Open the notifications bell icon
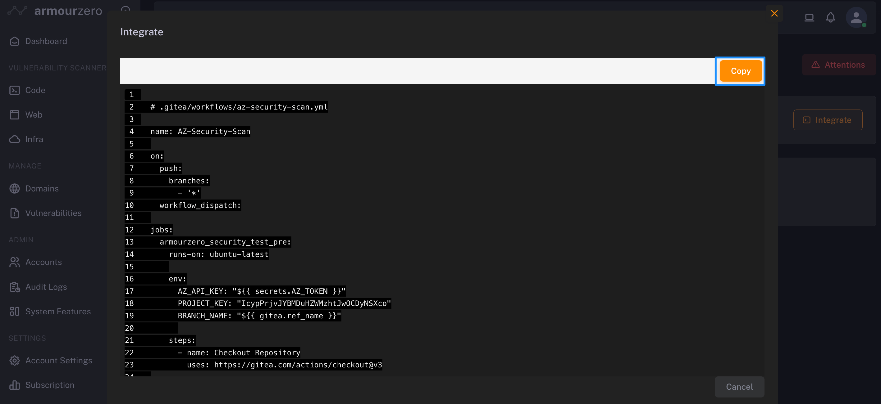The width and height of the screenshot is (881, 404). [830, 17]
